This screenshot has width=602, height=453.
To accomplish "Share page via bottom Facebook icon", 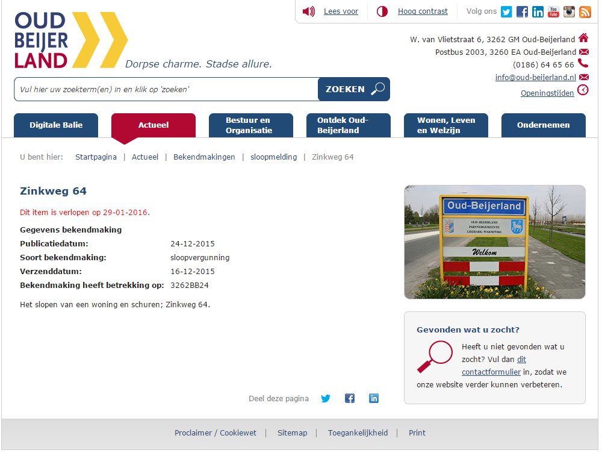I will (350, 398).
